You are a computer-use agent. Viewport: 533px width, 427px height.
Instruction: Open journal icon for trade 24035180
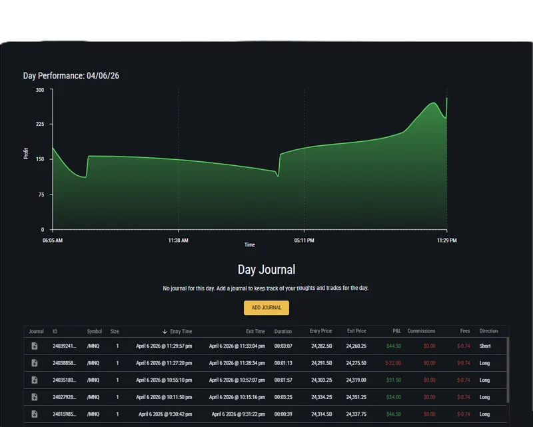(x=35, y=380)
